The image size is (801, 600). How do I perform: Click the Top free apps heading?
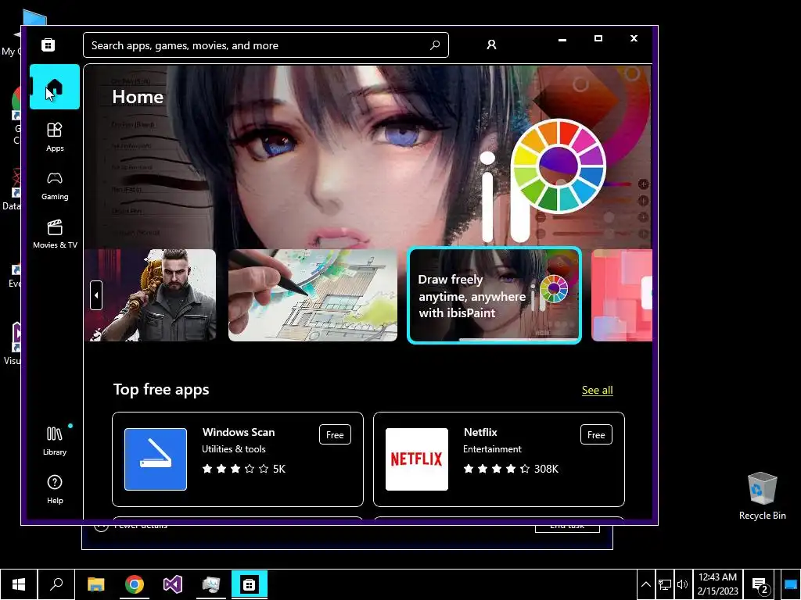(x=161, y=389)
